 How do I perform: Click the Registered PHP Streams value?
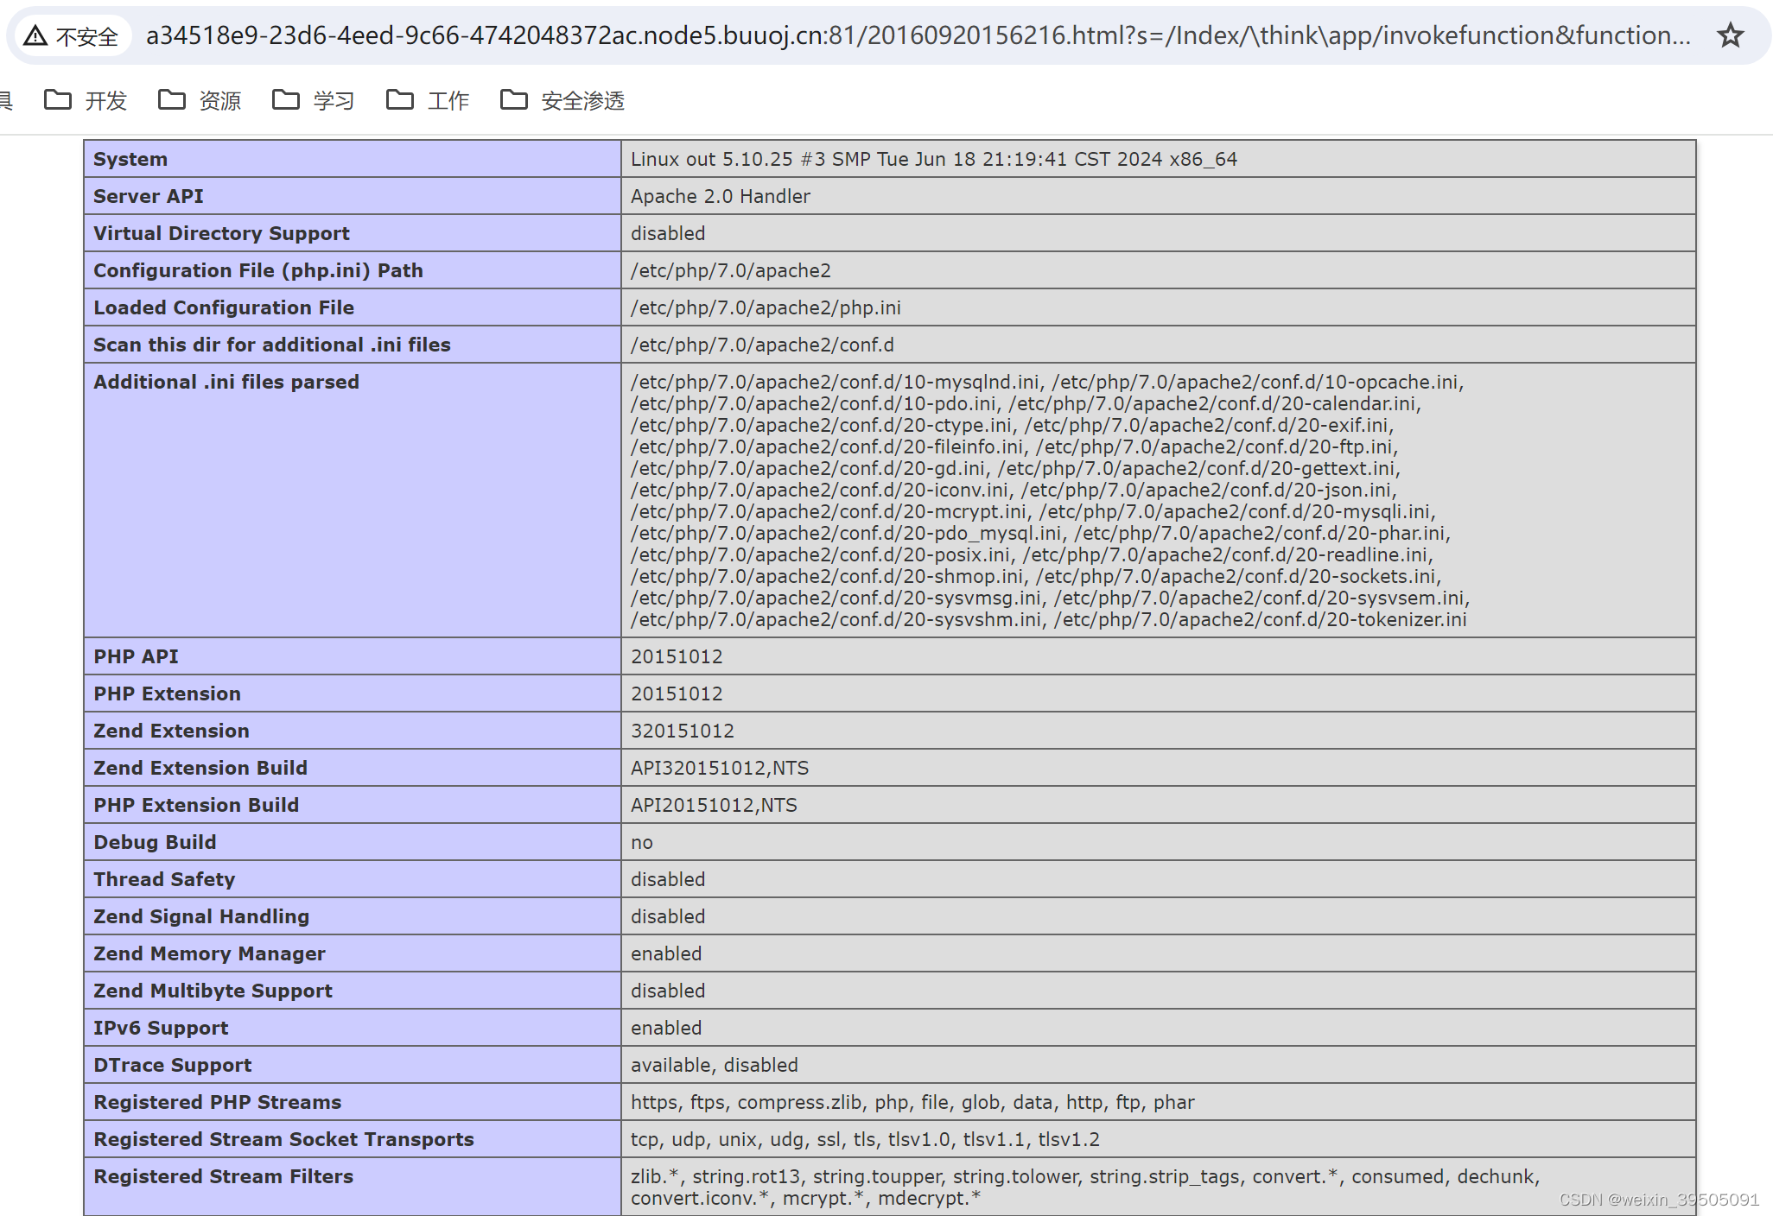coord(912,1102)
